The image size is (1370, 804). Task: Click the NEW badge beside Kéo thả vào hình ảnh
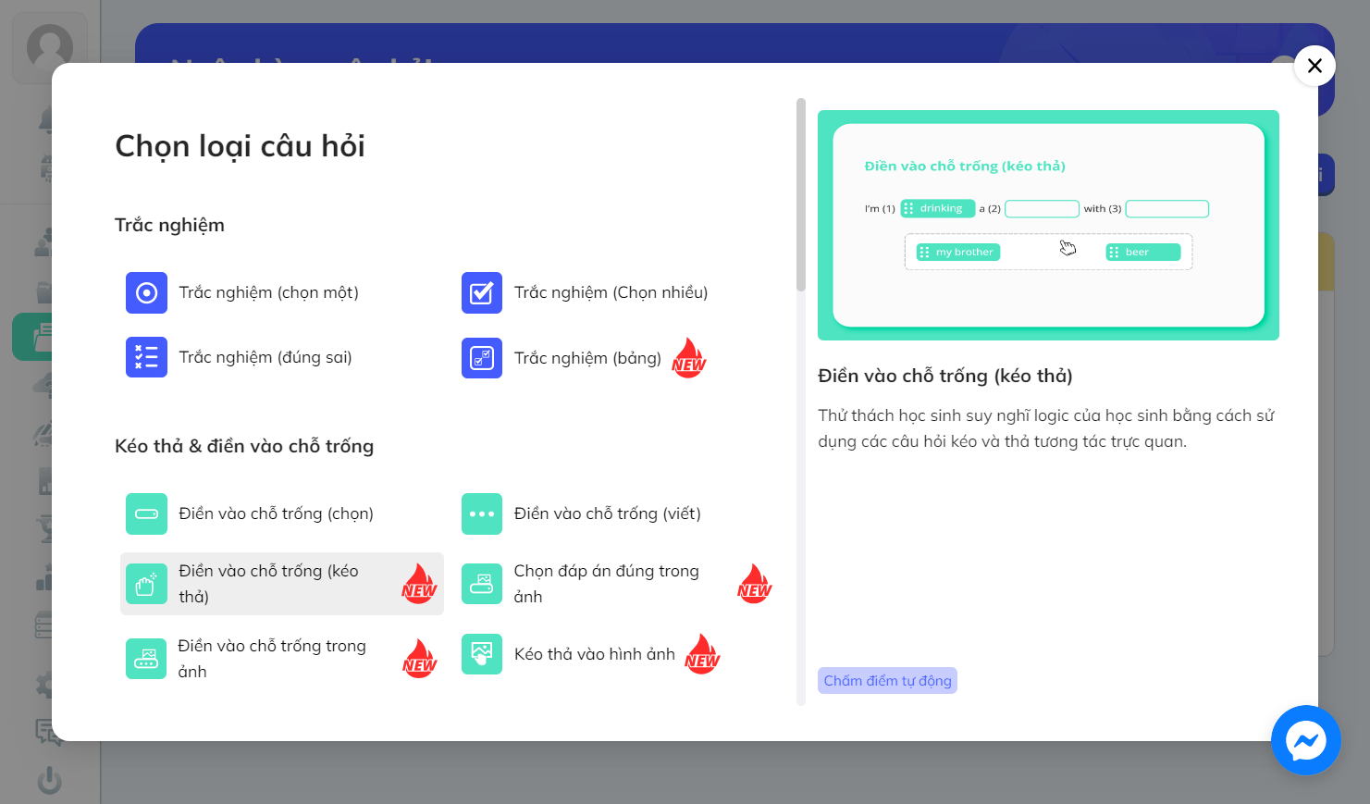click(702, 654)
